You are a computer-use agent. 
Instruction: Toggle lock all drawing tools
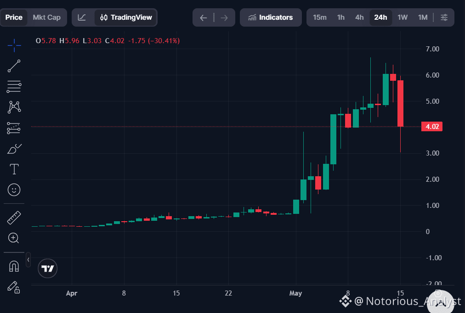14,287
